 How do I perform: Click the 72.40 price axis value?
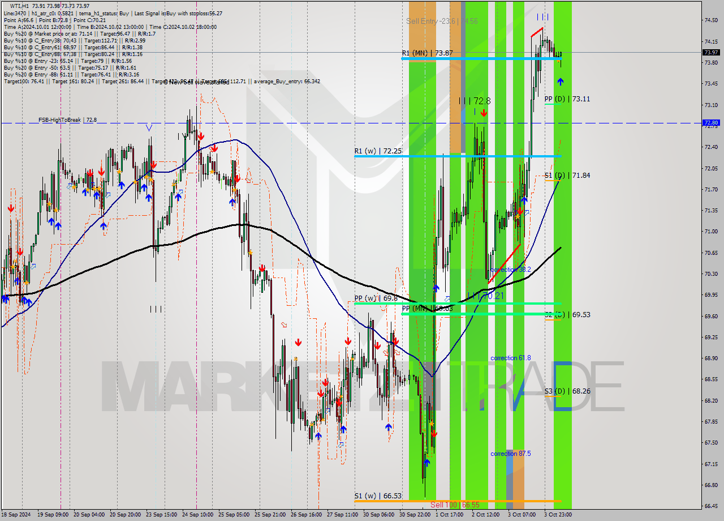(x=711, y=147)
